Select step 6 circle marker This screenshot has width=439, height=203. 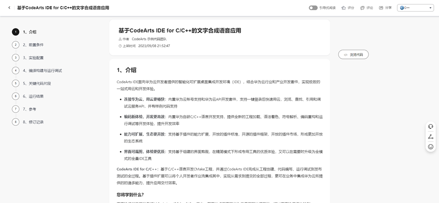coord(16,96)
